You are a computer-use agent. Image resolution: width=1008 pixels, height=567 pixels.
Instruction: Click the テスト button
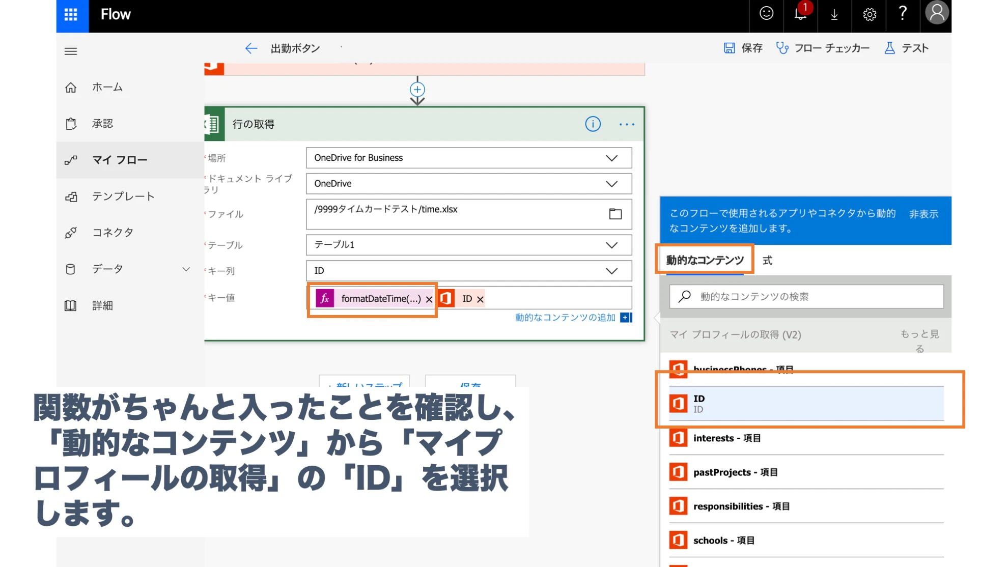(x=907, y=48)
